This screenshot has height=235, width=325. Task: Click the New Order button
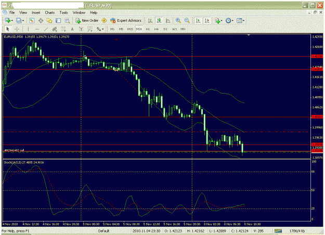click(x=87, y=20)
